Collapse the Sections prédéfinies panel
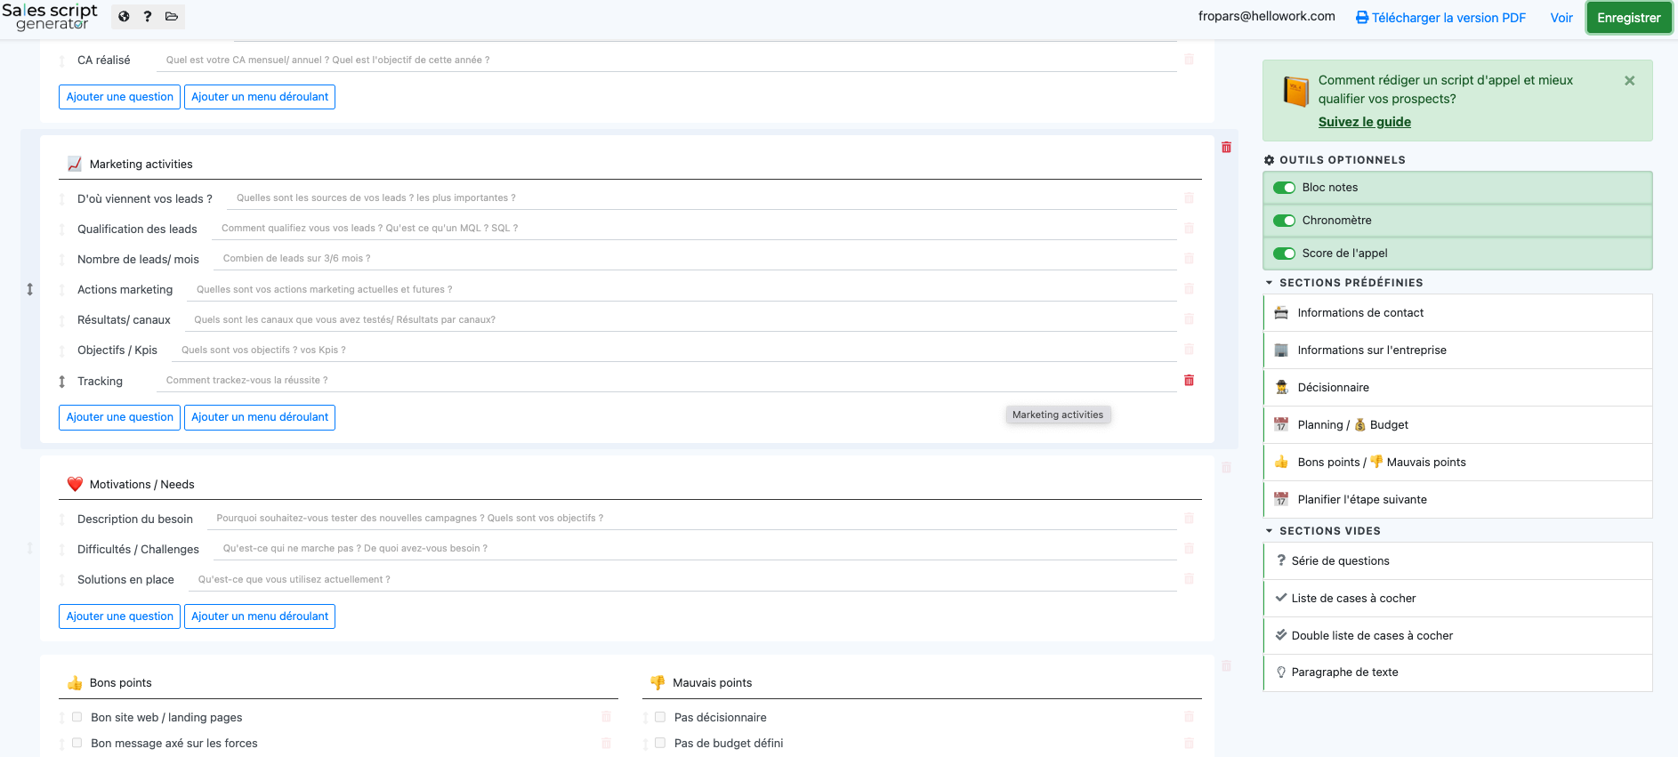This screenshot has width=1678, height=757. tap(1269, 283)
